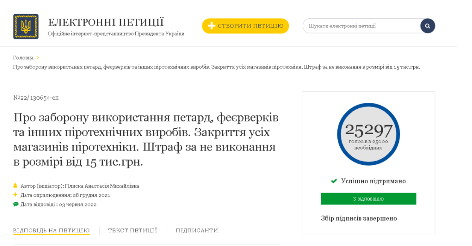Click the green checkmark beside Успішно підтримано
The image size is (472, 246).
334,181
